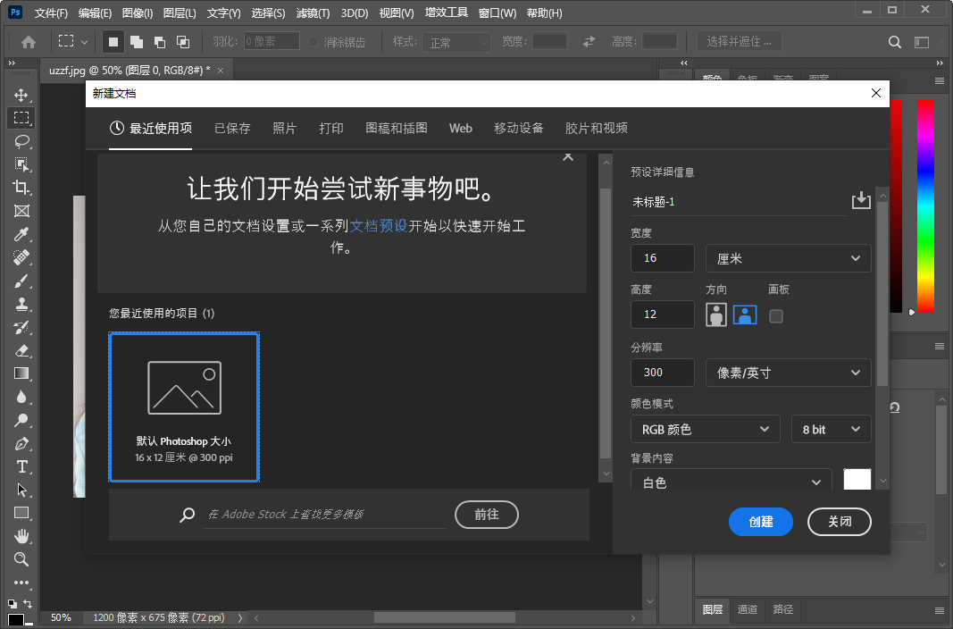Click the 创建 button
This screenshot has height=629, width=953.
[760, 522]
